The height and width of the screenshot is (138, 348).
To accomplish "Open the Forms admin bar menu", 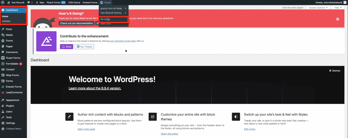I will pos(106,2).
